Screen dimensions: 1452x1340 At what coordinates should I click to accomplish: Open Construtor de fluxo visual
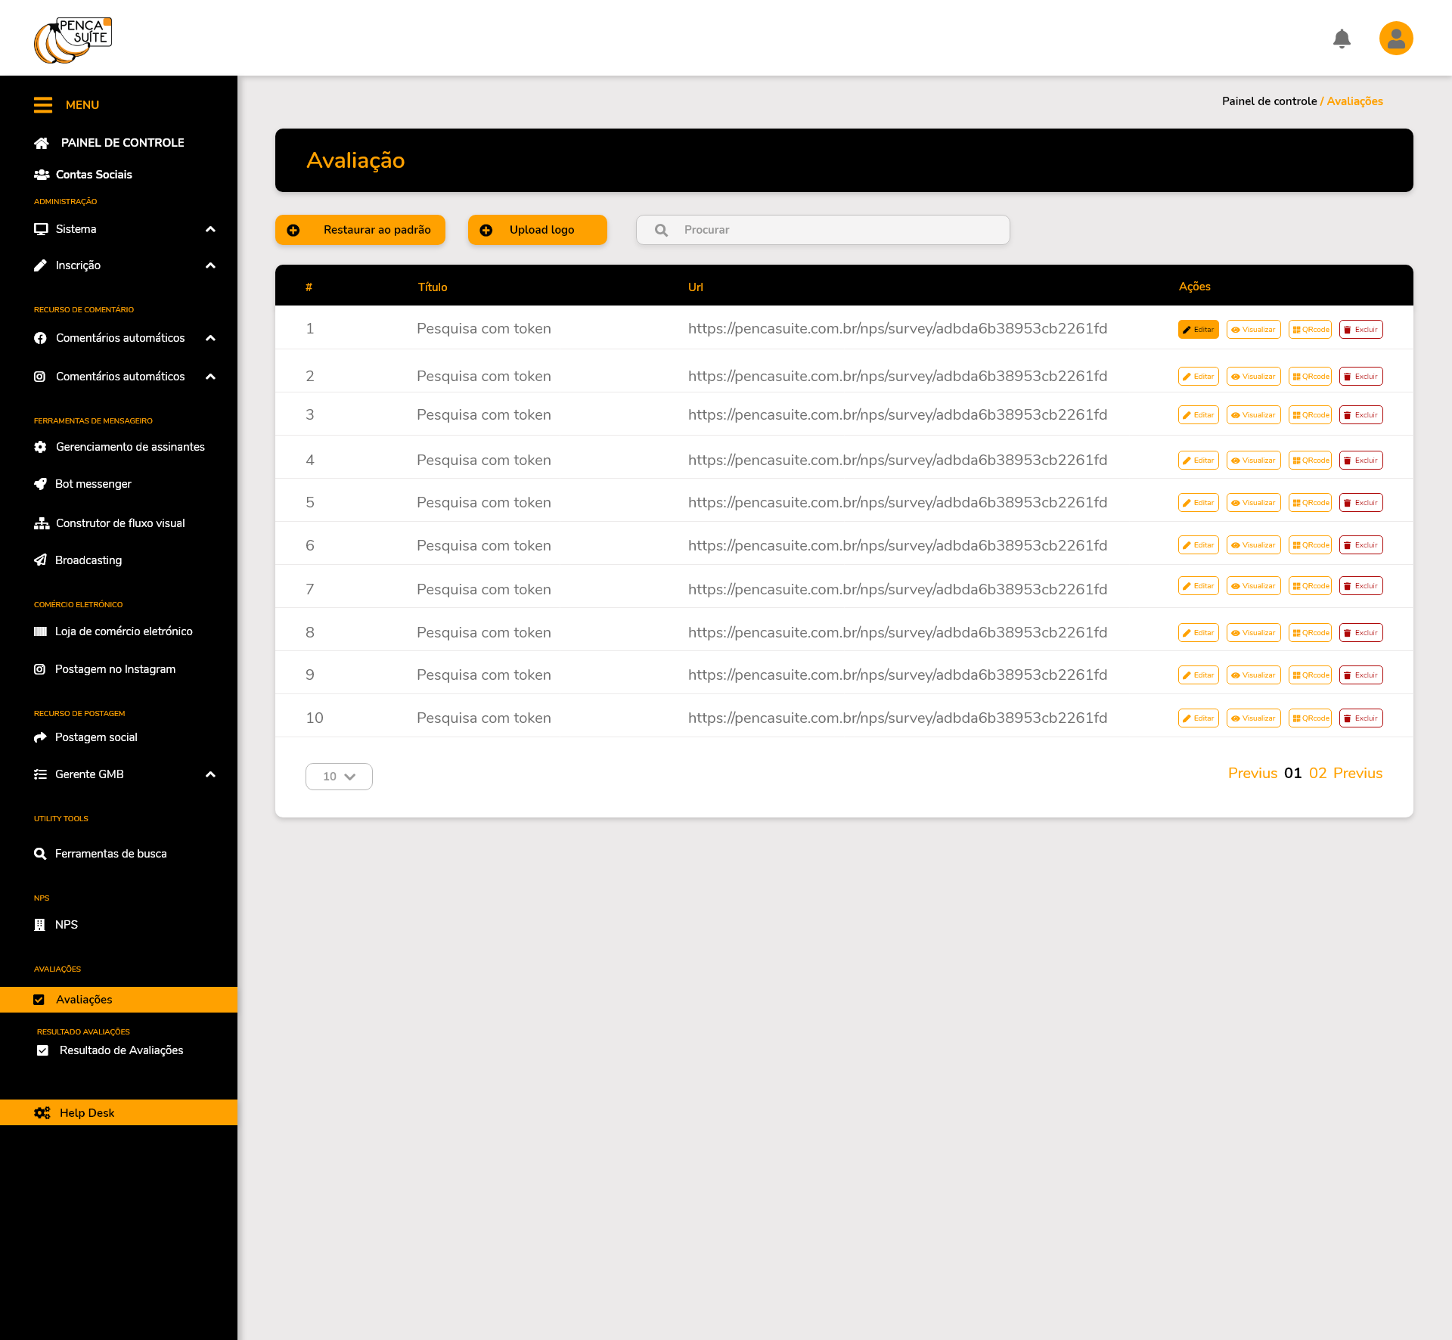click(x=119, y=523)
